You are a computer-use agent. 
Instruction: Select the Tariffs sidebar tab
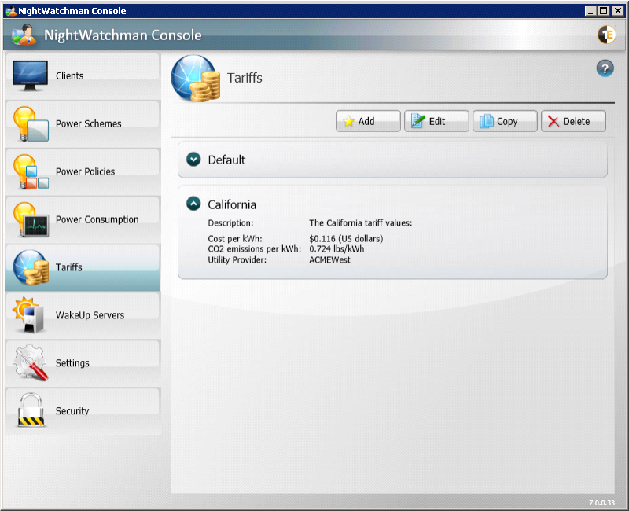pos(82,267)
